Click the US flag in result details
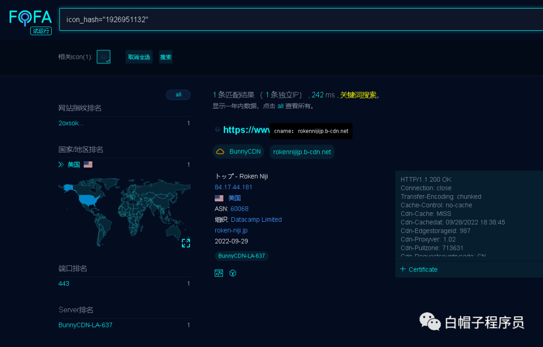543x347 pixels. [x=219, y=198]
